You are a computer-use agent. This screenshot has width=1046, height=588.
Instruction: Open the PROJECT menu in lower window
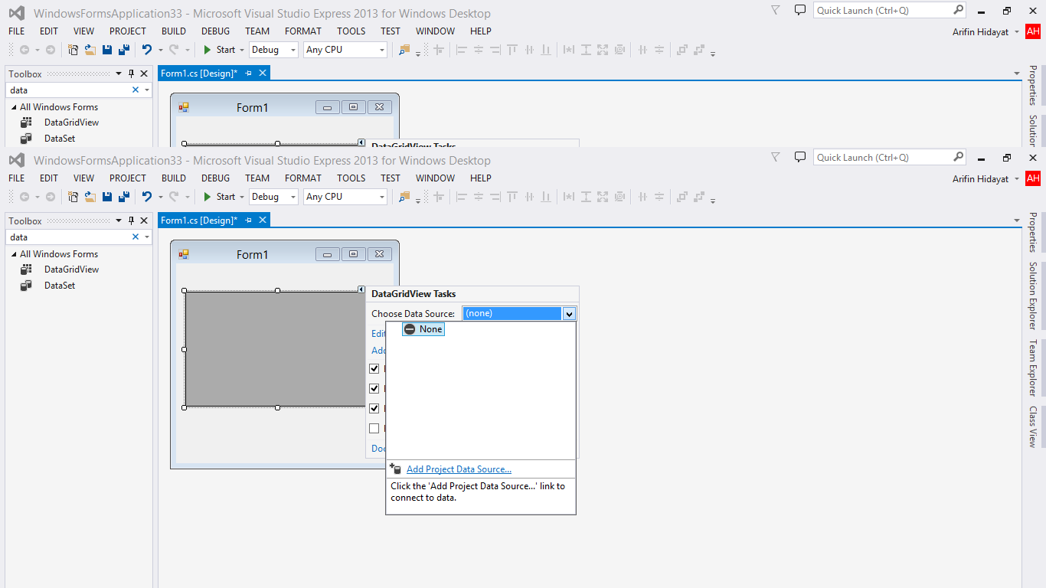click(128, 178)
